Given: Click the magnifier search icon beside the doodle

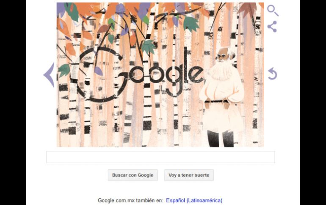Looking at the screenshot, I should (x=273, y=11).
